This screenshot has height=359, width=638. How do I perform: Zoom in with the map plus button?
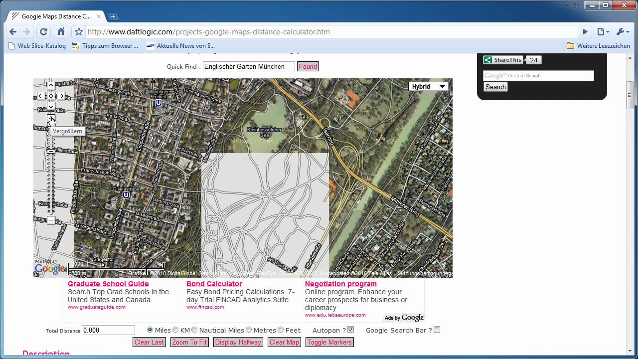click(51, 119)
